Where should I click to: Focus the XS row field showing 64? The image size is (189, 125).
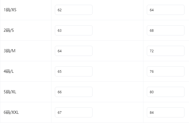click(165, 10)
